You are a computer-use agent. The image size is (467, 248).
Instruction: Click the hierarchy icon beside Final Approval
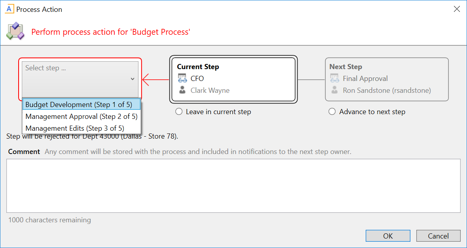click(x=334, y=79)
